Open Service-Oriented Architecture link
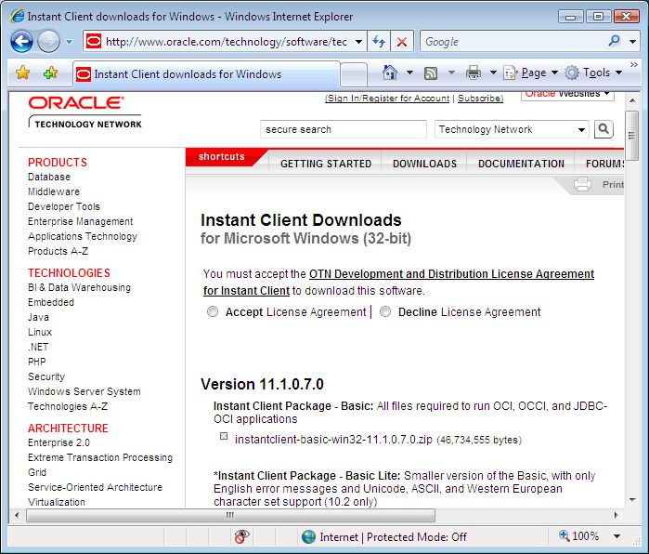The height and width of the screenshot is (554, 649). point(95,487)
